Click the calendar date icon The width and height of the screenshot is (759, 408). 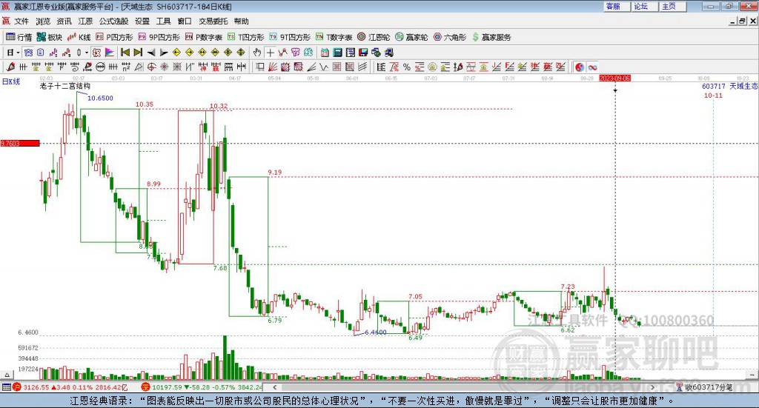[x=325, y=53]
